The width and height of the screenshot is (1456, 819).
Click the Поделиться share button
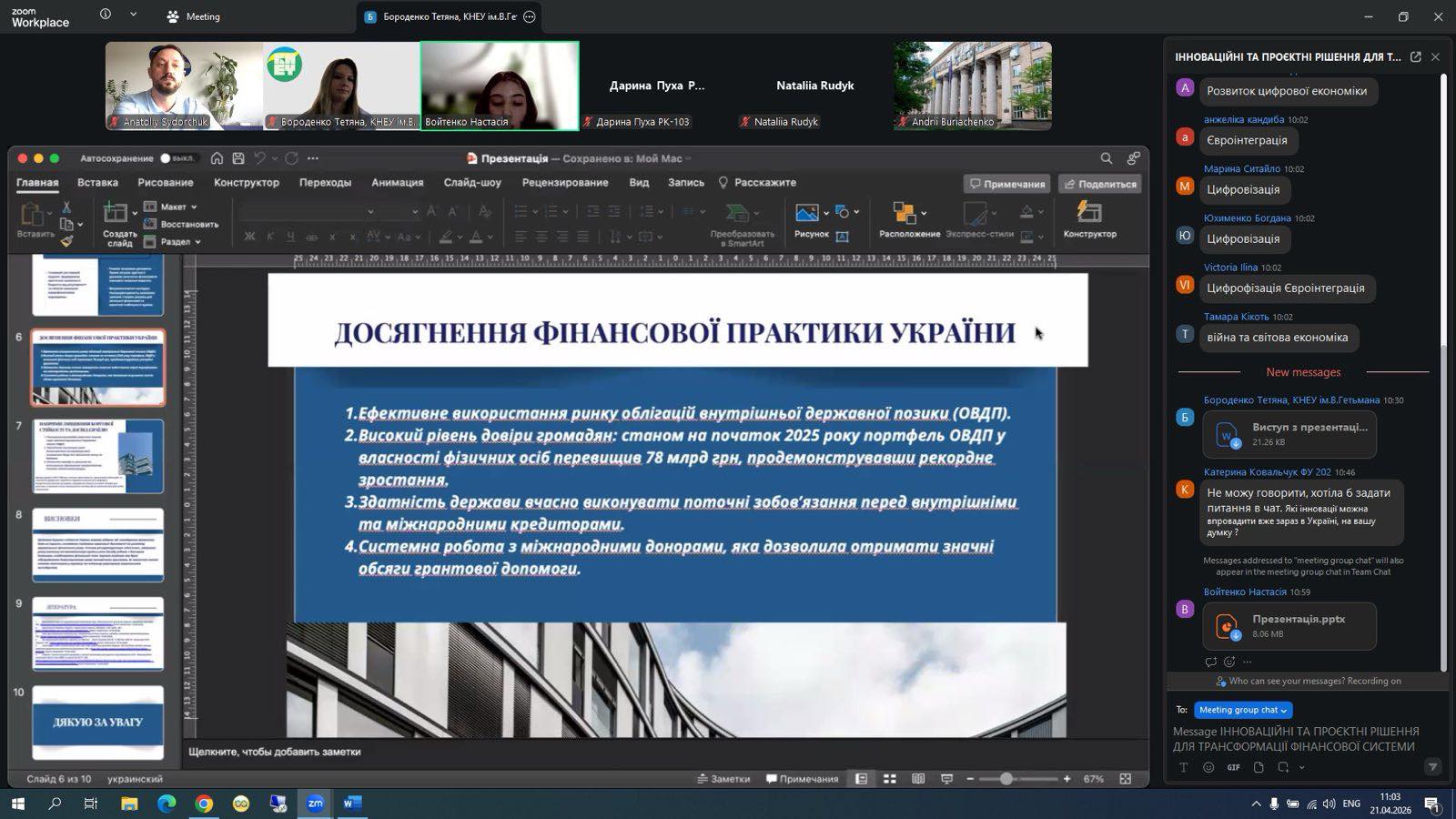coord(1099,184)
